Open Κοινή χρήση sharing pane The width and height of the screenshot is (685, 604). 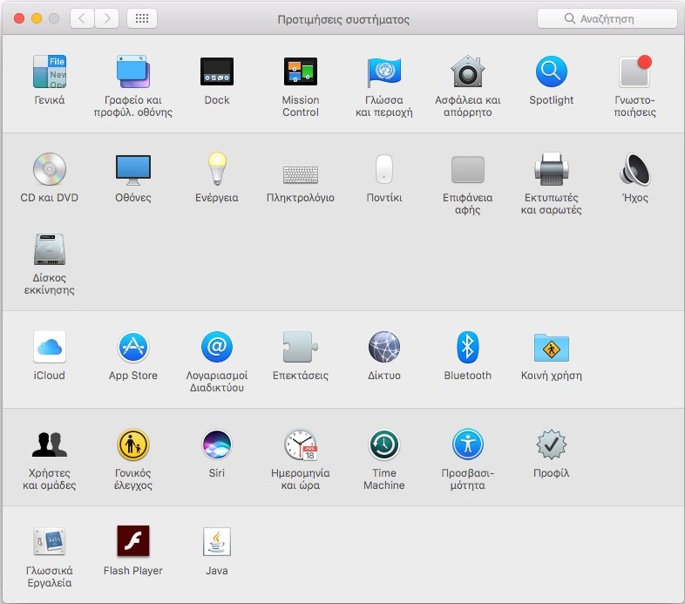pos(552,347)
